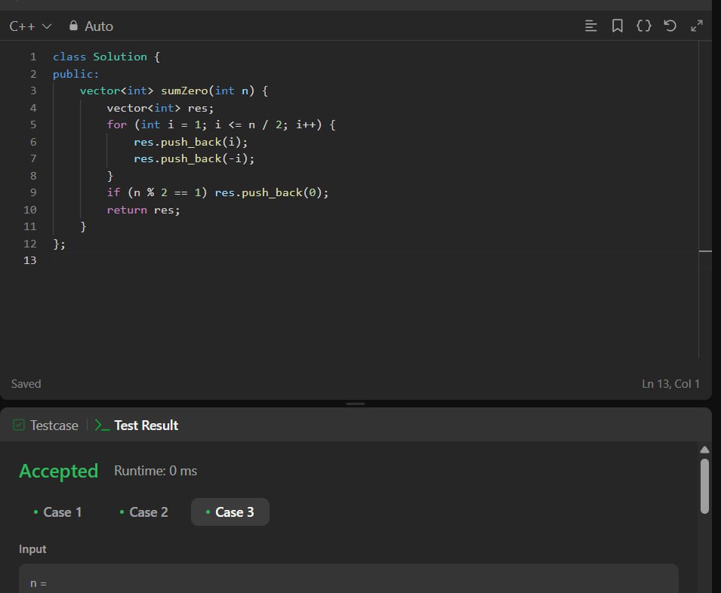Click 'vector<int> res;' declaration line
This screenshot has height=593, width=721.
161,109
